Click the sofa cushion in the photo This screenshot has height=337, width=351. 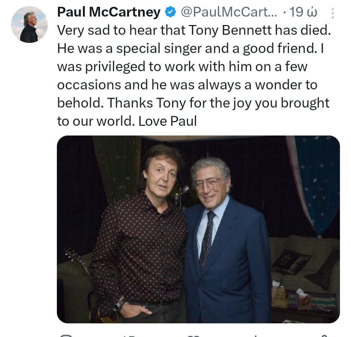(x=291, y=262)
